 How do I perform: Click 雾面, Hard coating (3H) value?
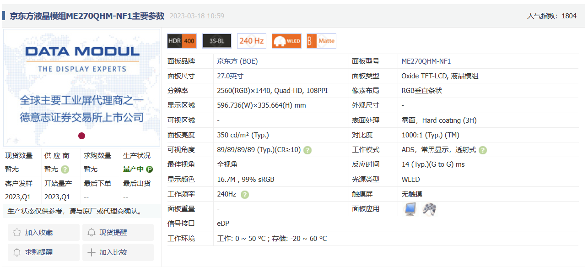[439, 120]
